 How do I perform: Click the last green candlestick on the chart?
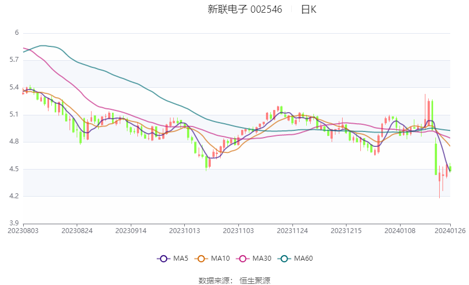click(450, 168)
